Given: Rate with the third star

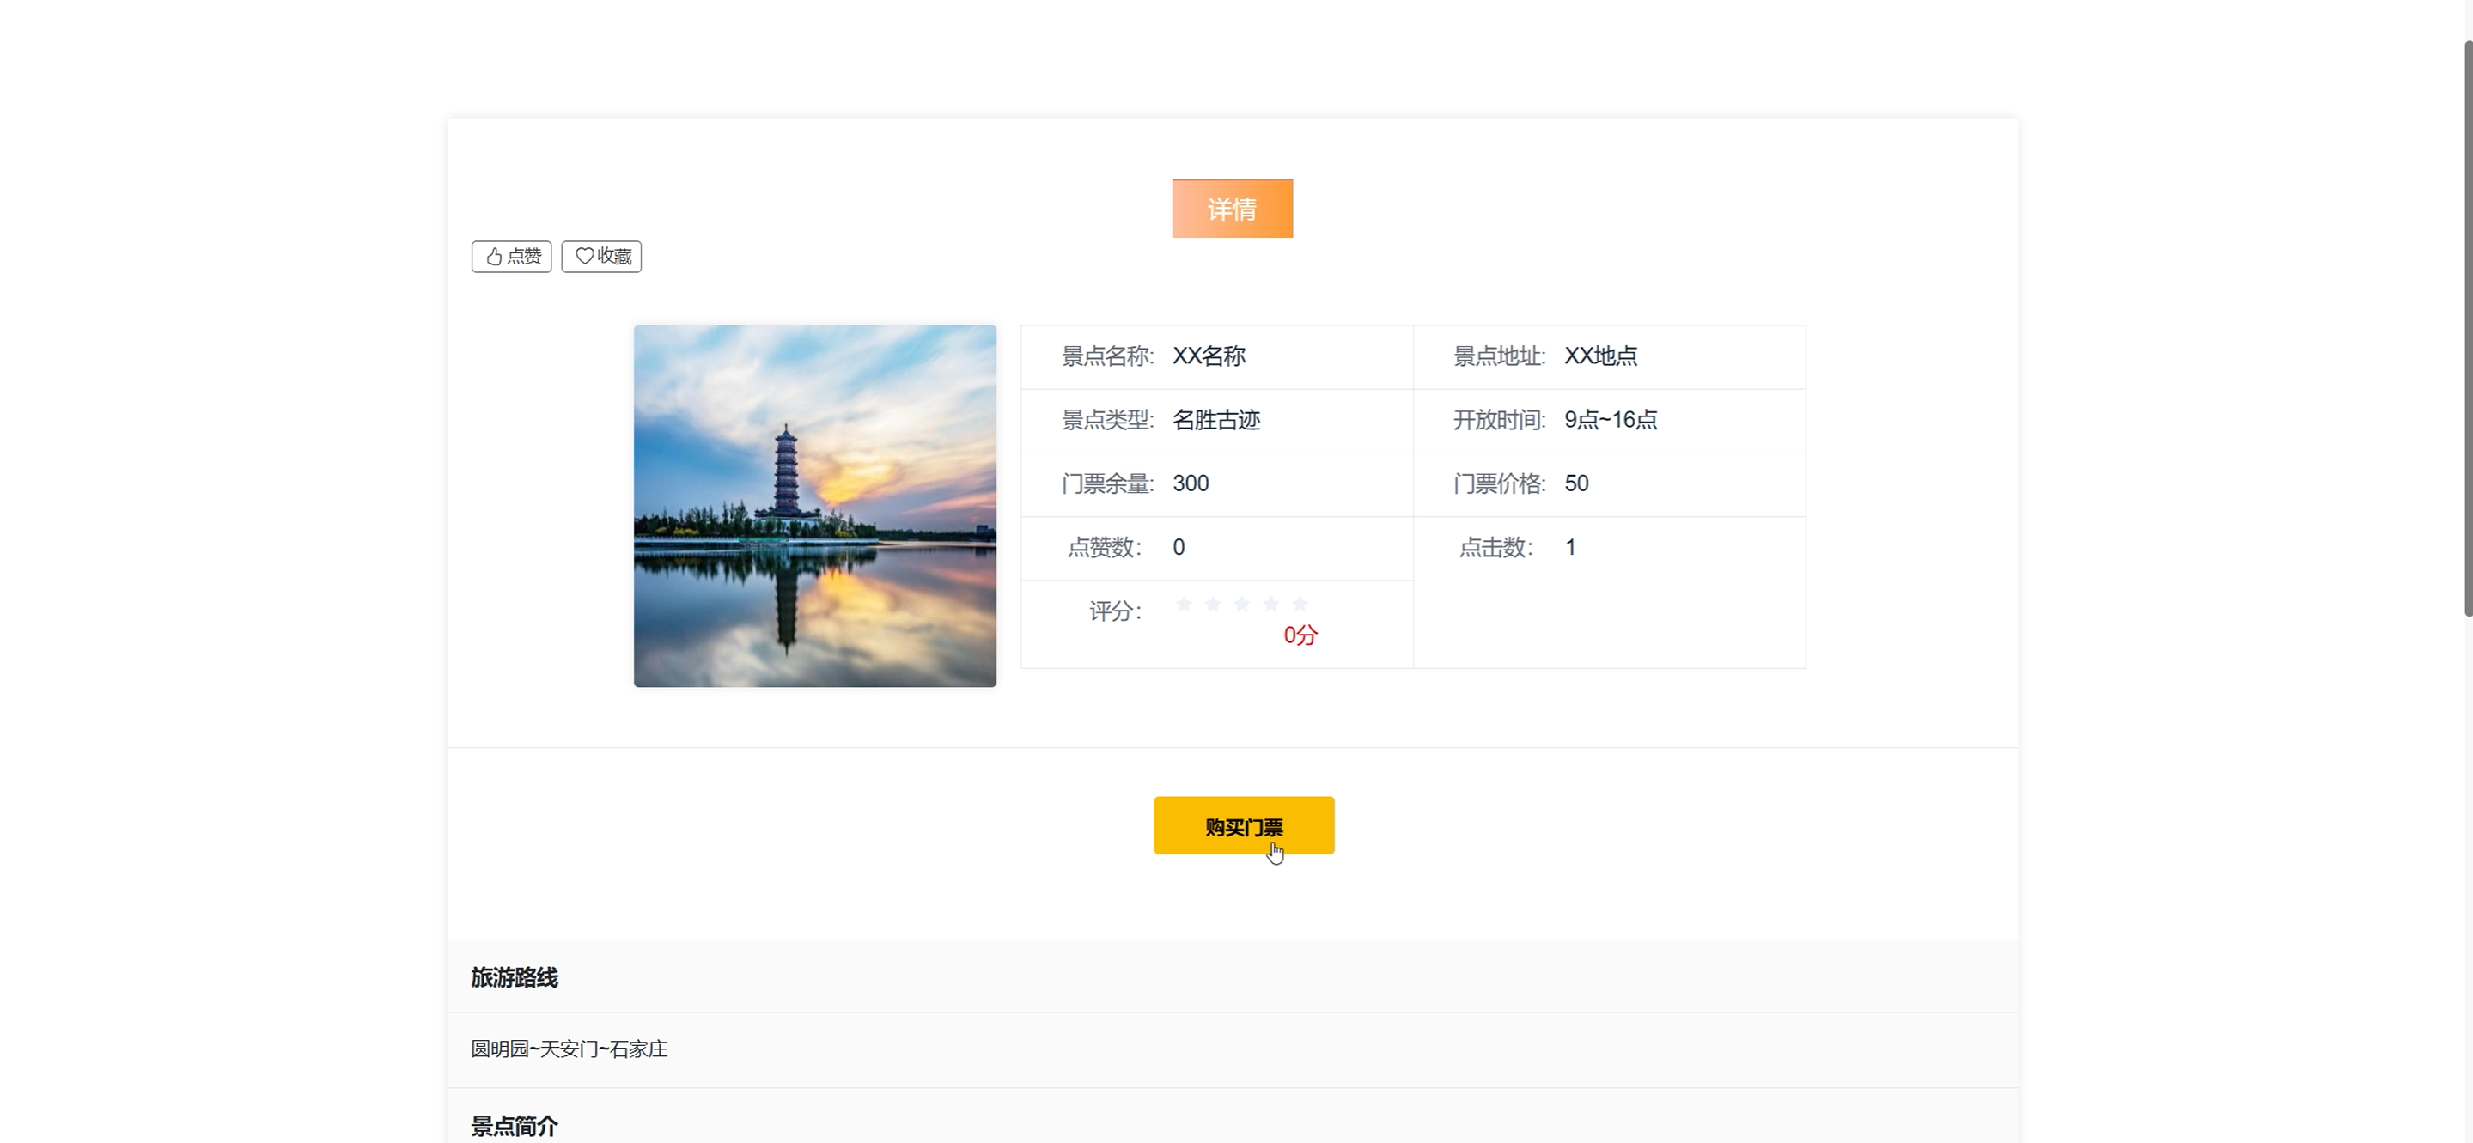Looking at the screenshot, I should 1241,604.
